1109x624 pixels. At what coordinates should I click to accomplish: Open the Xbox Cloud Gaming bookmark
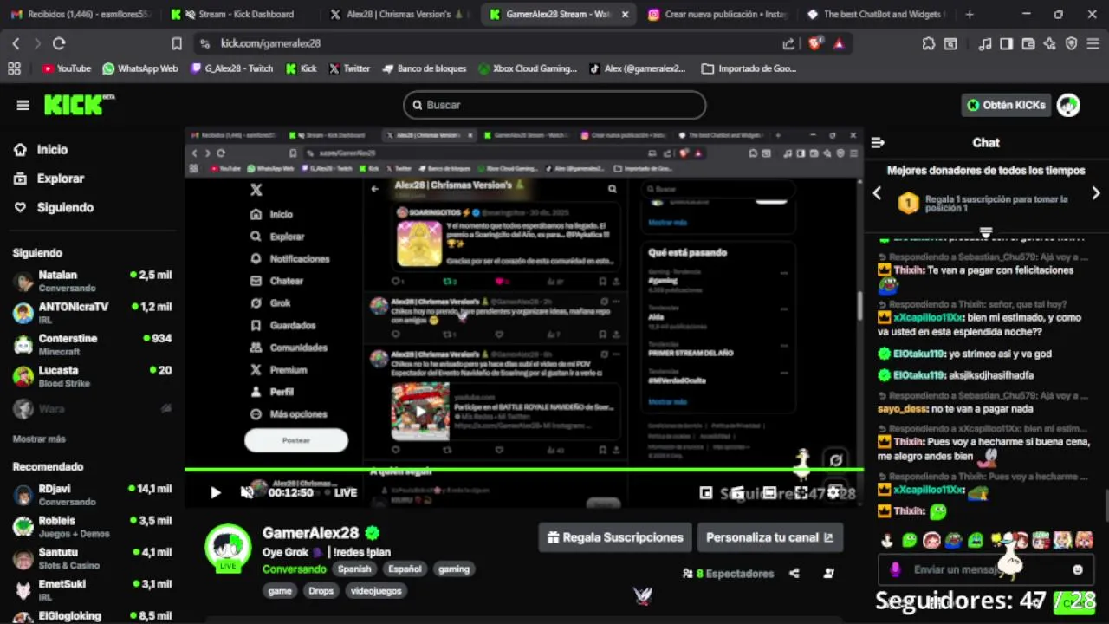click(x=527, y=68)
